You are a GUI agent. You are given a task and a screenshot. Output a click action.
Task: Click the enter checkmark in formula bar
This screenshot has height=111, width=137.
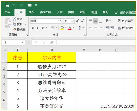tap(44, 43)
